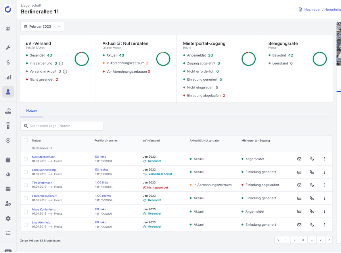Open the calendar icon in sidebar
The width and height of the screenshot is (341, 253).
(8, 160)
